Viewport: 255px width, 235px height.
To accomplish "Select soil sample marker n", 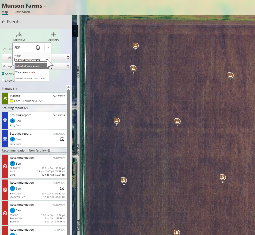I will point(230,76).
